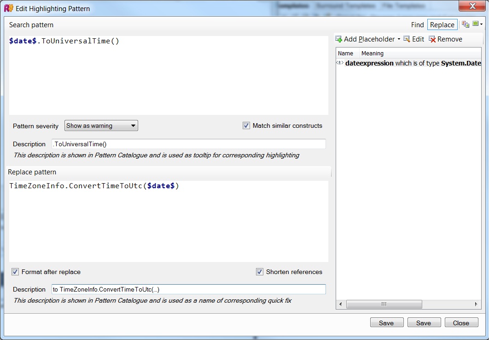
Task: Click the placeholder list scroll left arrow
Action: pos(341,304)
